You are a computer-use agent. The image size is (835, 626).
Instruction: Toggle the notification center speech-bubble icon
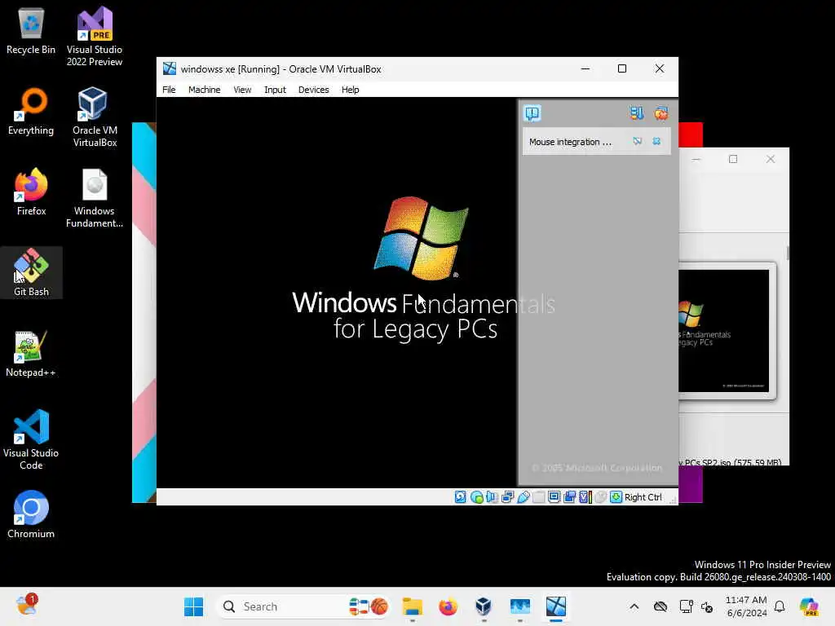coord(532,112)
